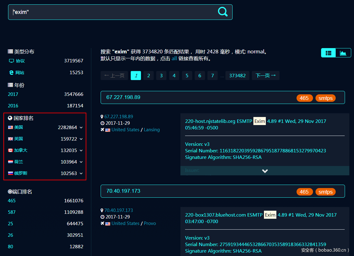Click the orange 465 port badge for 67.227.198.89
This screenshot has width=354, height=256.
(x=304, y=98)
